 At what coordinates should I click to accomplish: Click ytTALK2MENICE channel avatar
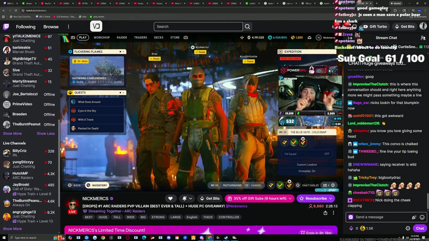(x=6, y=38)
